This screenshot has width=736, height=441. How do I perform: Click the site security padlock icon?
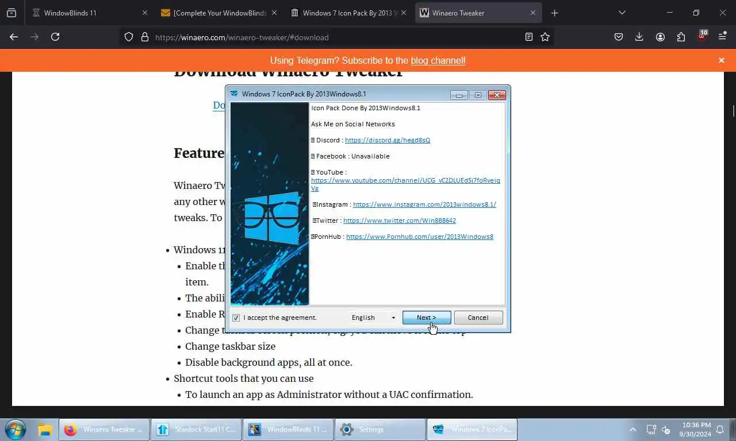[145, 37]
